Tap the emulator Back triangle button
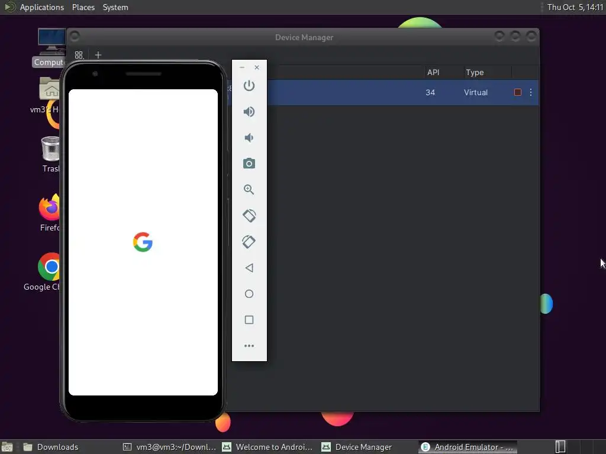Viewport: 606px width, 454px height. coord(249,268)
